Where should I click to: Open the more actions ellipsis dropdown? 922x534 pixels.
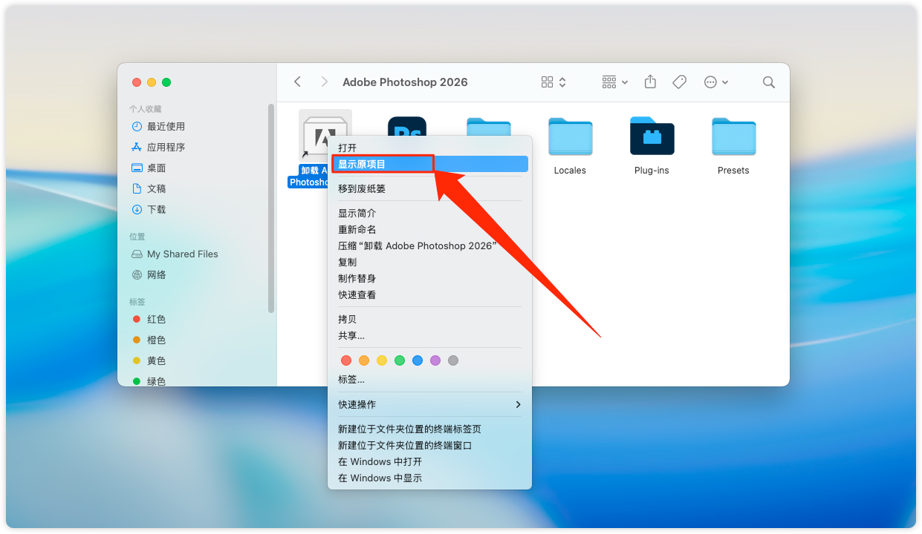716,82
